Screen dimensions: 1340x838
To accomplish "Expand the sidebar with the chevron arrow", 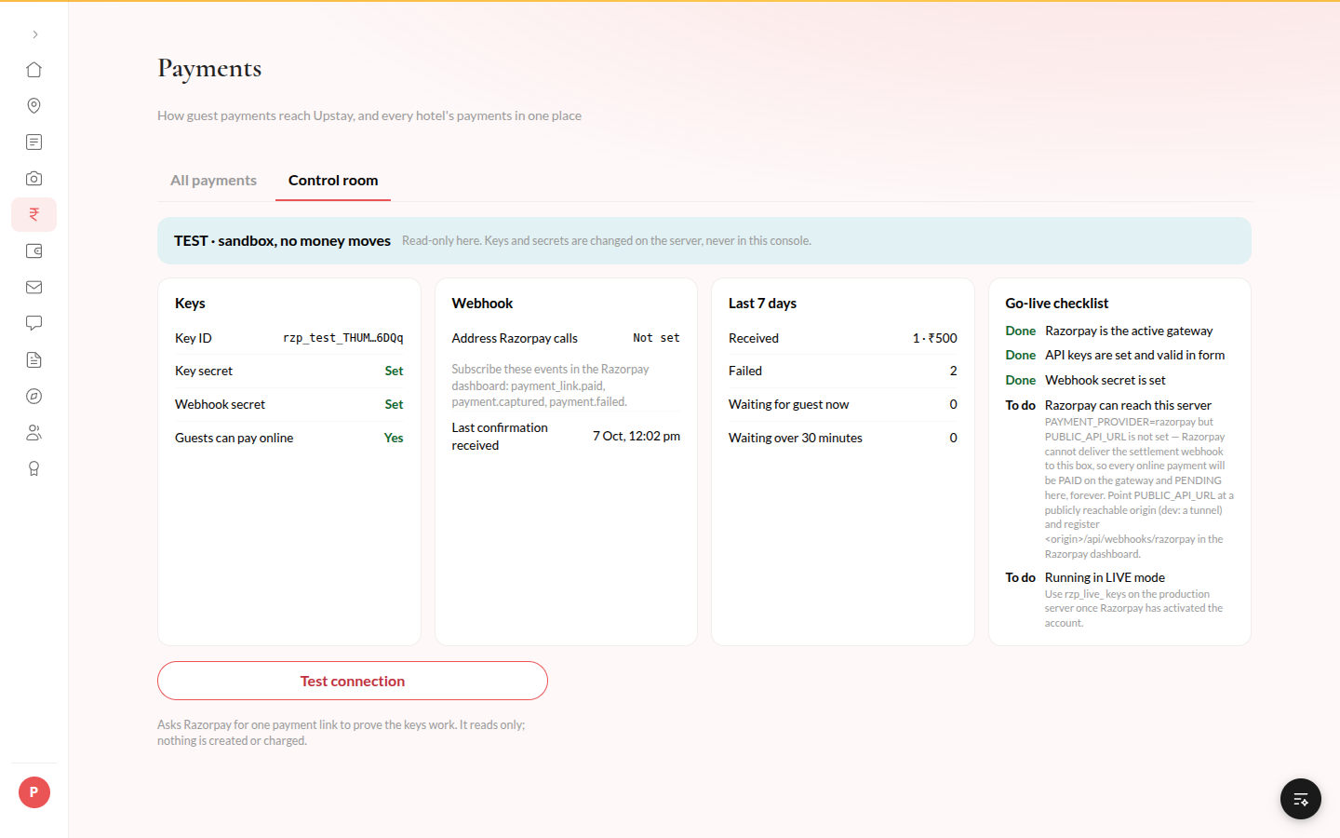I will [34, 34].
